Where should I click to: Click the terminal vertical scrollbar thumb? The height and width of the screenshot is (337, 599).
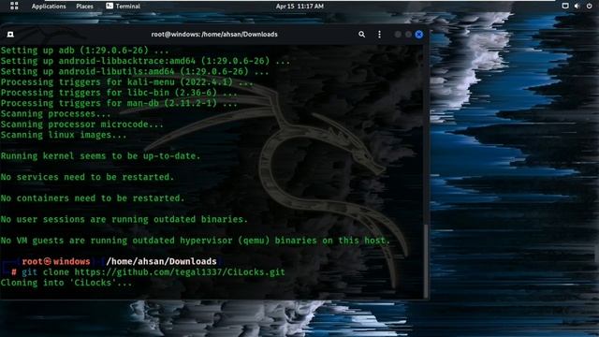click(426, 261)
